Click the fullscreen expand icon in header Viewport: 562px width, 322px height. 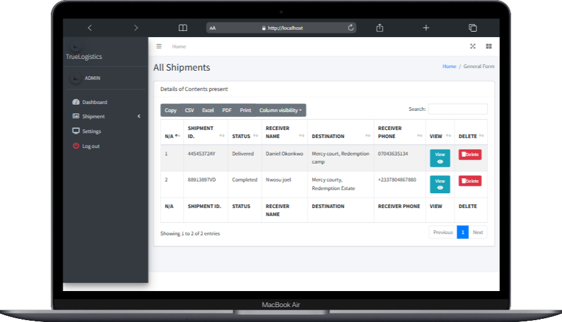[473, 46]
